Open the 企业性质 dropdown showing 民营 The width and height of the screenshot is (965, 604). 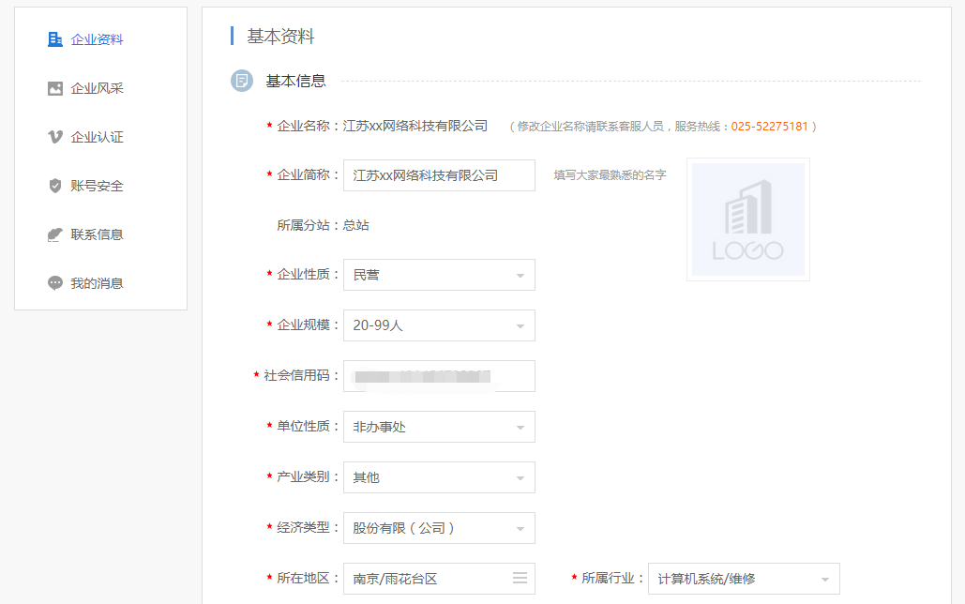(x=439, y=275)
